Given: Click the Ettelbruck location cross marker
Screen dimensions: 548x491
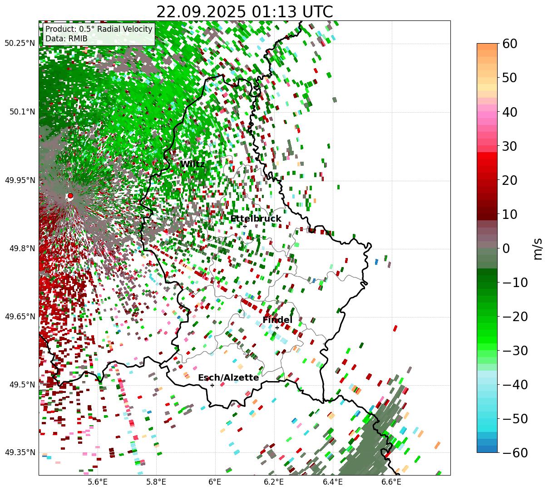Looking at the screenshot, I should point(245,226).
